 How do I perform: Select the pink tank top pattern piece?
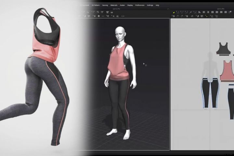point(227,70)
